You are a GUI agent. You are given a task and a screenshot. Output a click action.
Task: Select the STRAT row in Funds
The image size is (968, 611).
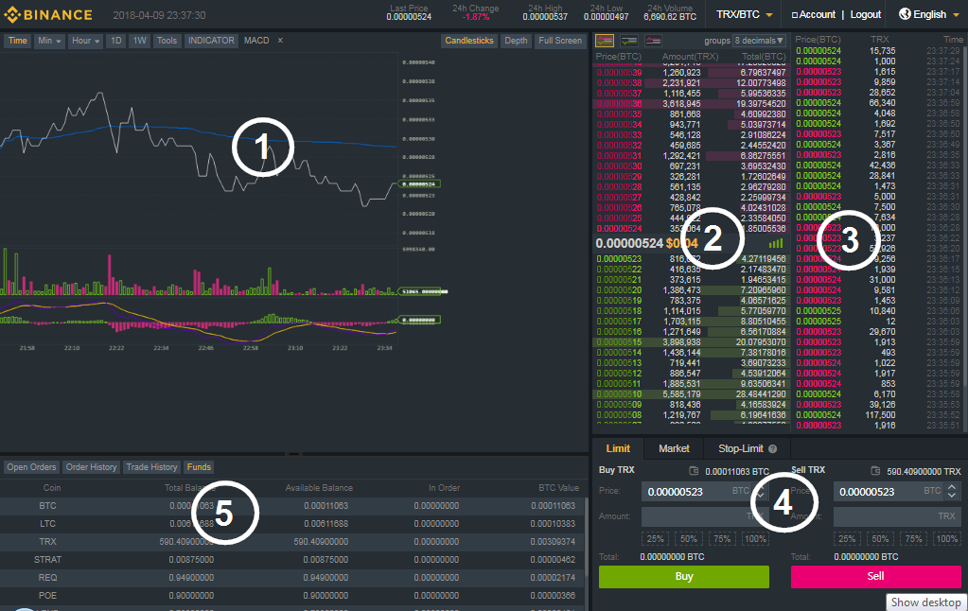click(294, 560)
